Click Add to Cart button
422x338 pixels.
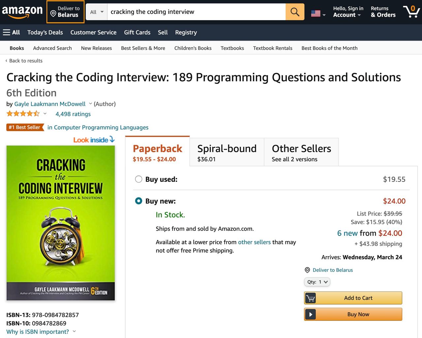click(x=353, y=298)
